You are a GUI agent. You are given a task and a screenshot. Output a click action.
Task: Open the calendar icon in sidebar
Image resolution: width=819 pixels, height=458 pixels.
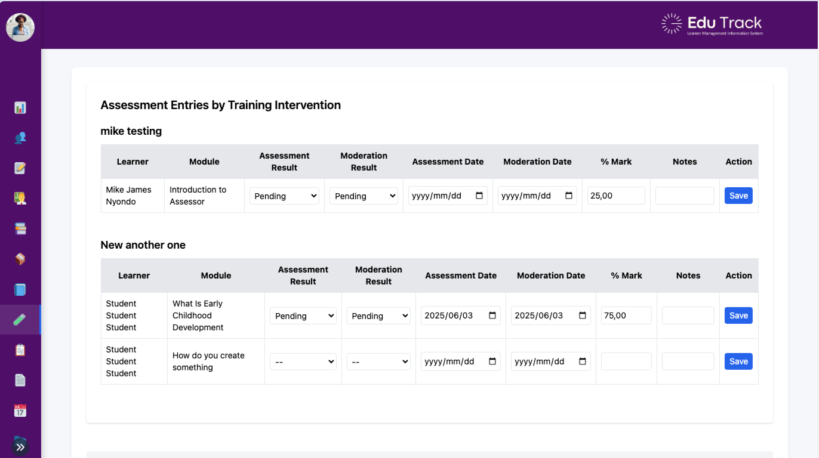[20, 410]
